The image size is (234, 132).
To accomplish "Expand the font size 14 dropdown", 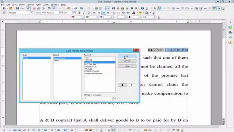I will [73, 13].
